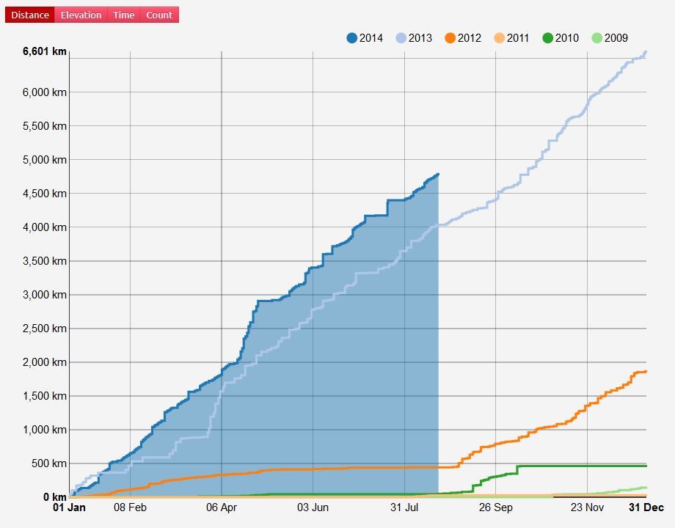
Task: Open the Time tab
Action: (x=124, y=15)
